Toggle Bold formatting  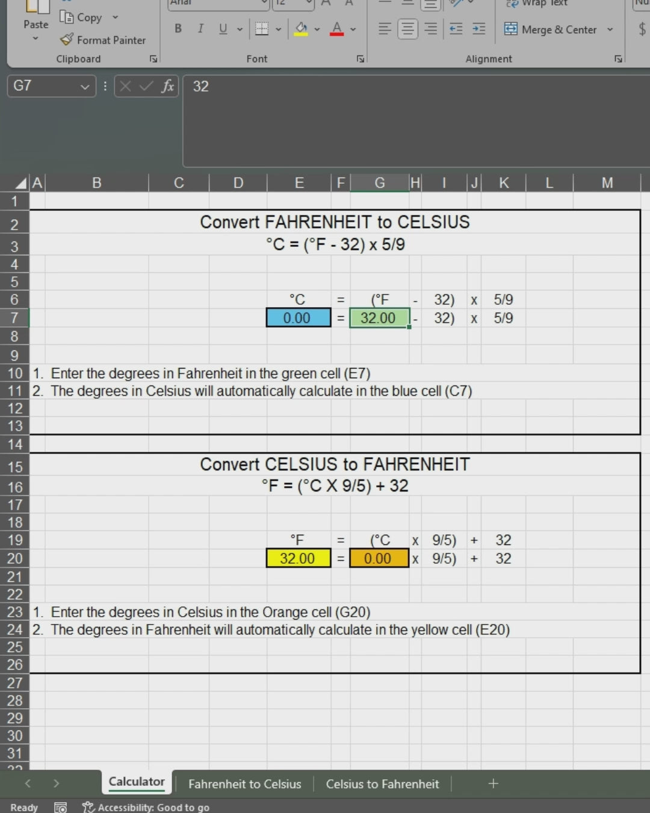tap(178, 29)
